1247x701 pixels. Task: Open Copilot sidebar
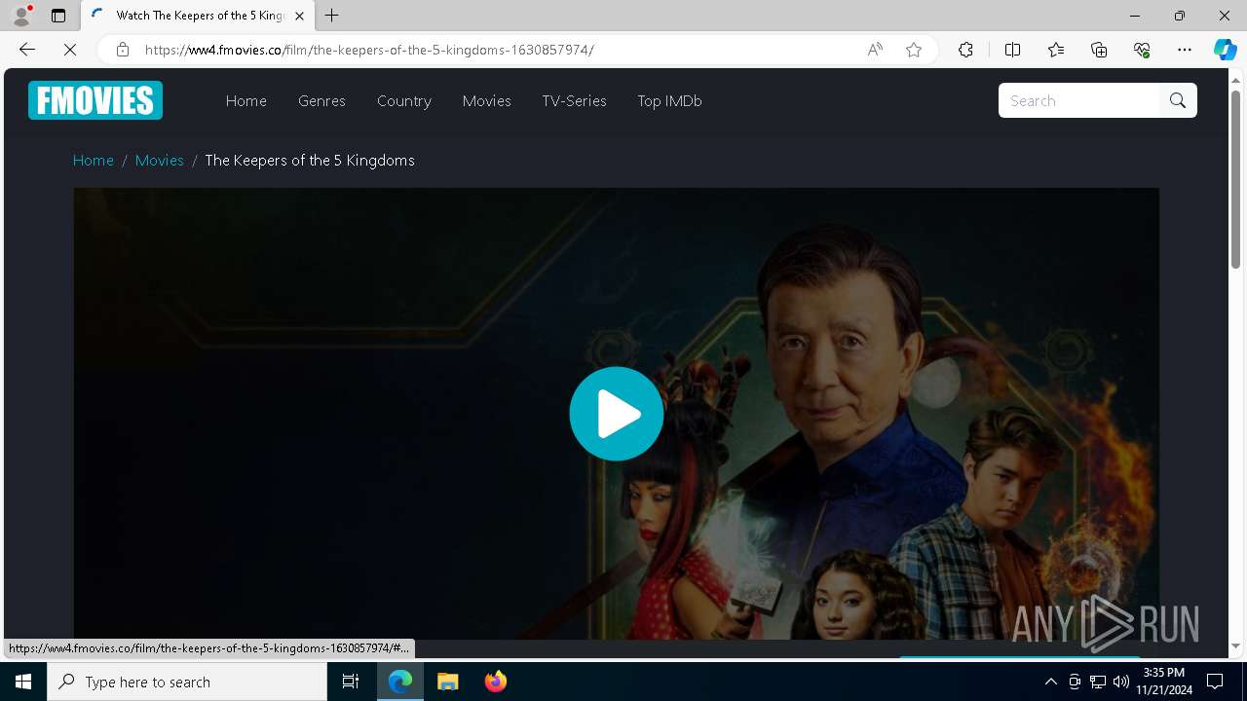(x=1225, y=50)
